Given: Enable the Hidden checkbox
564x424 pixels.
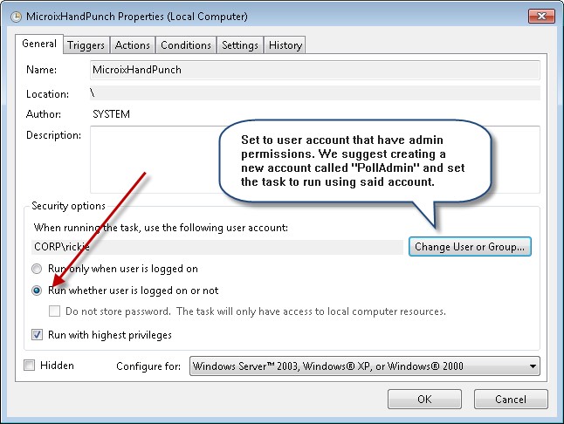Looking at the screenshot, I should tap(31, 366).
